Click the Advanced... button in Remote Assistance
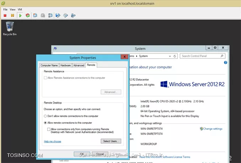The width and height of the screenshot is (241, 163). [x=111, y=92]
